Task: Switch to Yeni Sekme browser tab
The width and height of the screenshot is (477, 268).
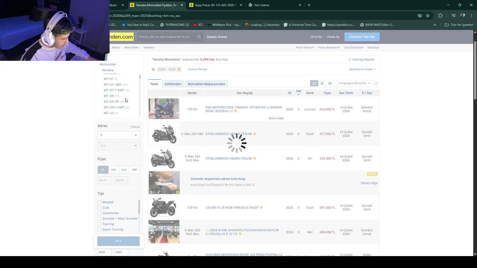Action: click(274, 5)
